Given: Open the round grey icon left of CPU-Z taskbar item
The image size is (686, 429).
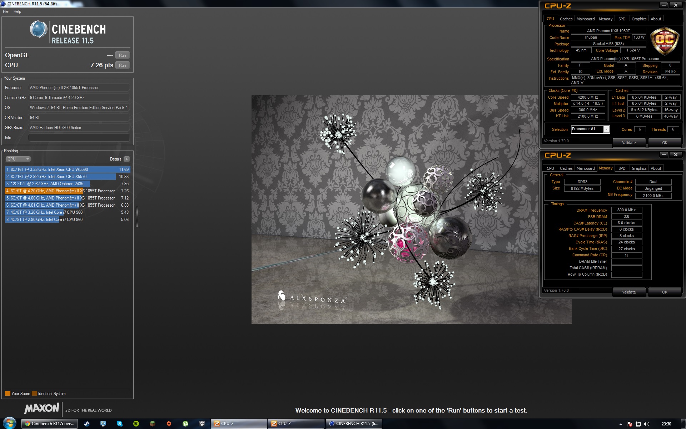Looking at the screenshot, I should click(202, 424).
